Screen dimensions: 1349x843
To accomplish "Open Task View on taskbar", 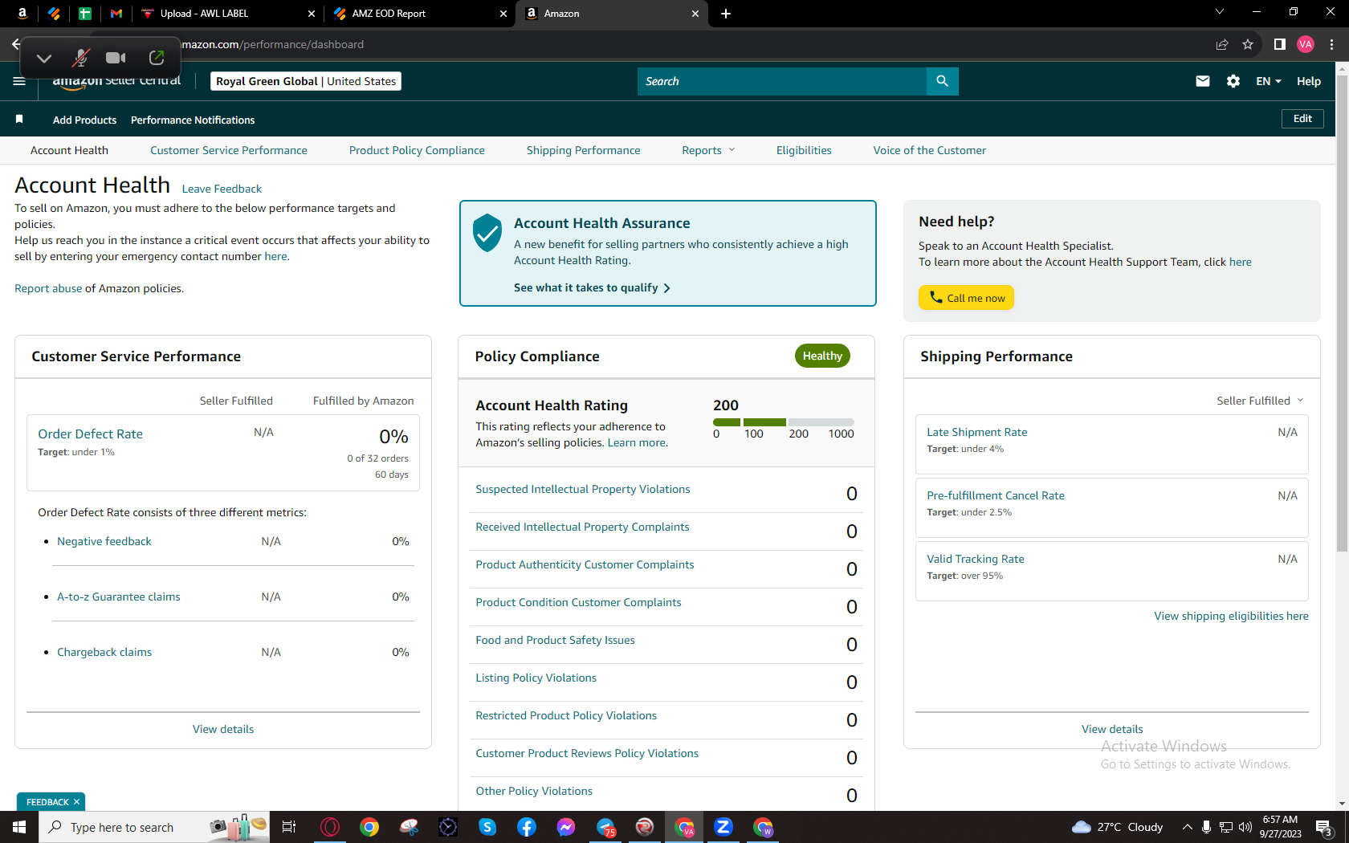I will [289, 827].
